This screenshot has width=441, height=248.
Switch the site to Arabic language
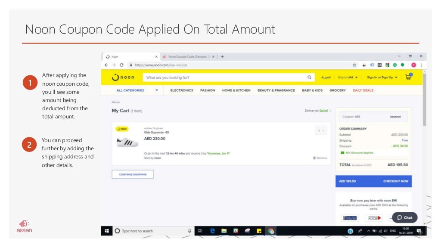[326, 77]
